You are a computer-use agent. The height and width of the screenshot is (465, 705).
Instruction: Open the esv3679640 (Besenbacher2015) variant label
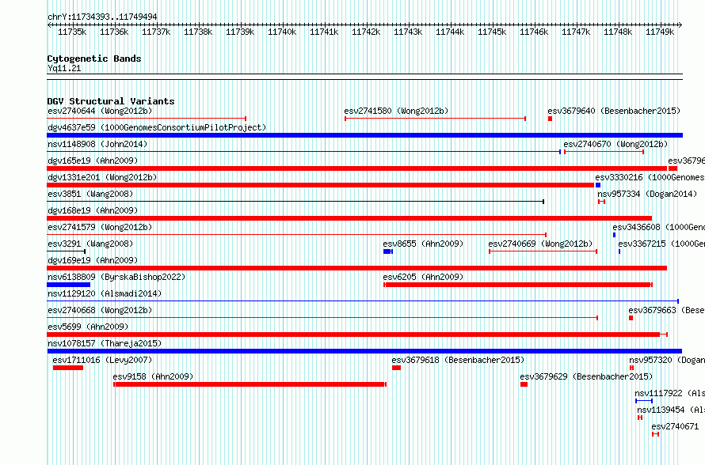point(614,111)
